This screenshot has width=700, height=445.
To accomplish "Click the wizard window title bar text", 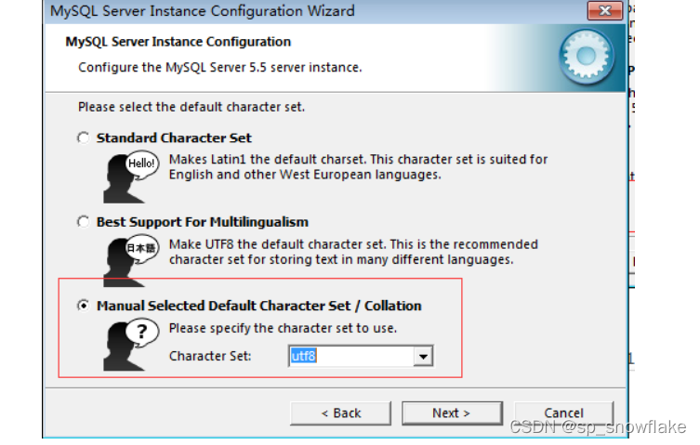I will 203,11.
